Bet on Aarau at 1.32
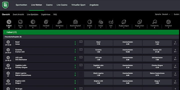The width and height of the screenshot is (180, 90). click(x=157, y=43)
